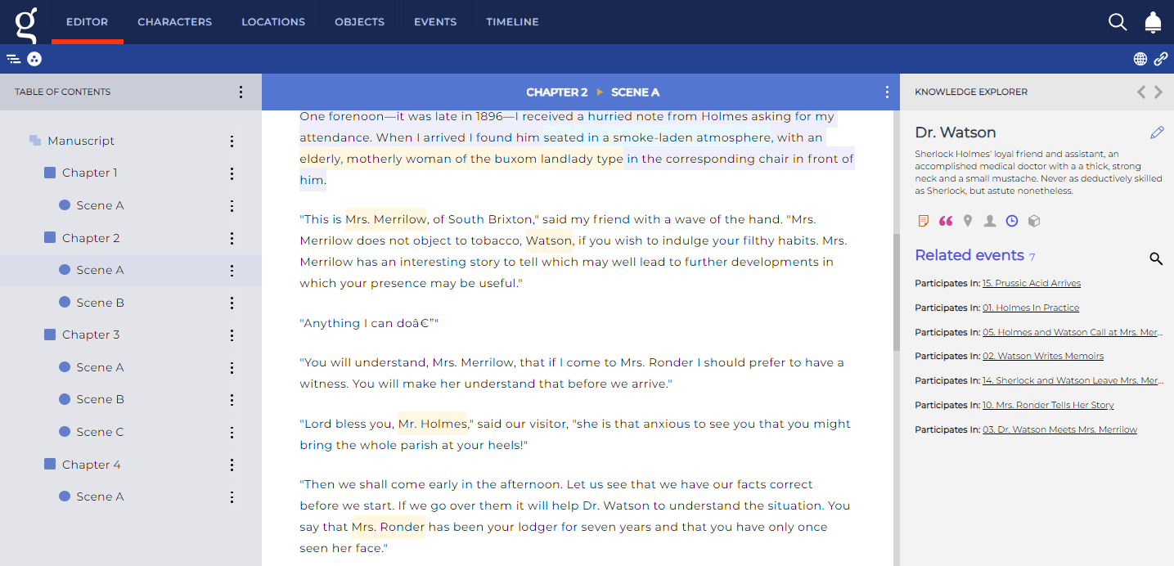Open the 02. Watson Writes Memoirs event
The width and height of the screenshot is (1174, 566).
pos(1043,356)
